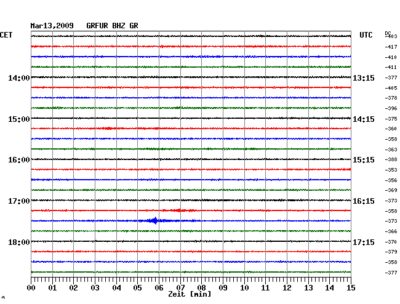The image size is (400, 304).
Task: Click minute tick label 11 on time axis
Action: (x=265, y=287)
